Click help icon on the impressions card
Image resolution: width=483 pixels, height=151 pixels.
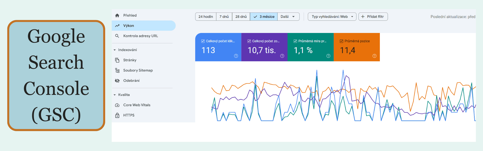[x=282, y=56]
